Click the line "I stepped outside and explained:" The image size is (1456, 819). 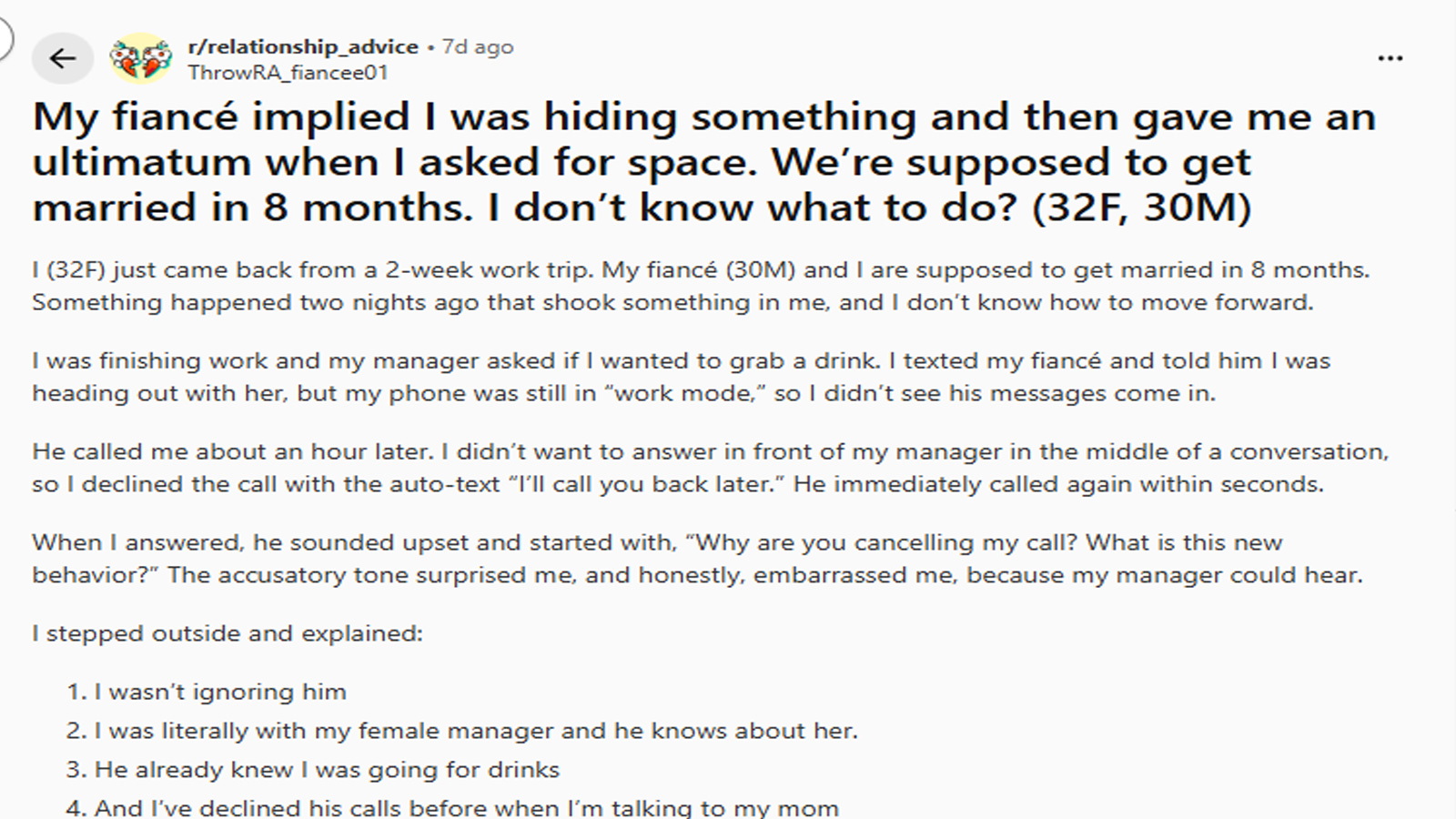tap(227, 633)
